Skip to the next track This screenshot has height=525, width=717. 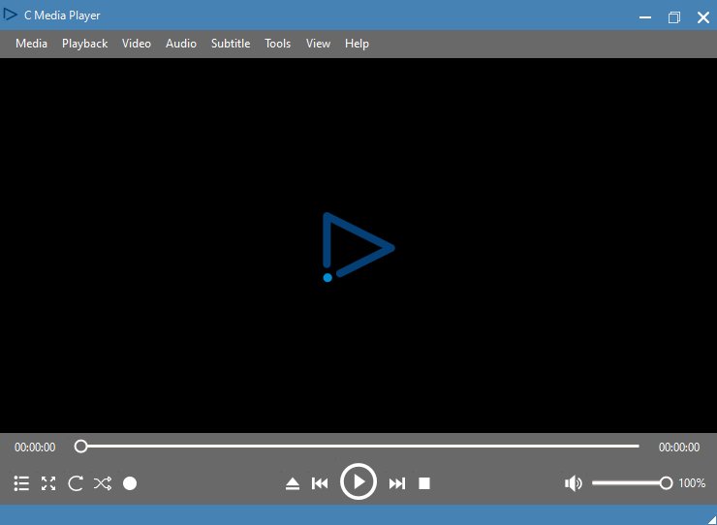(x=396, y=483)
